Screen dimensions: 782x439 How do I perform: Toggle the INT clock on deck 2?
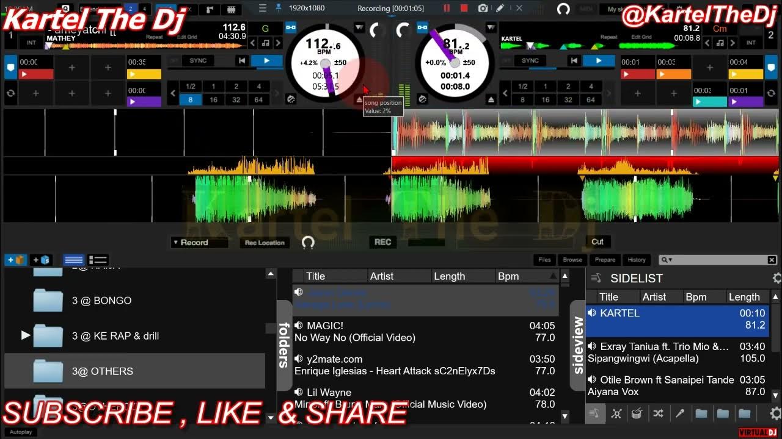(751, 43)
